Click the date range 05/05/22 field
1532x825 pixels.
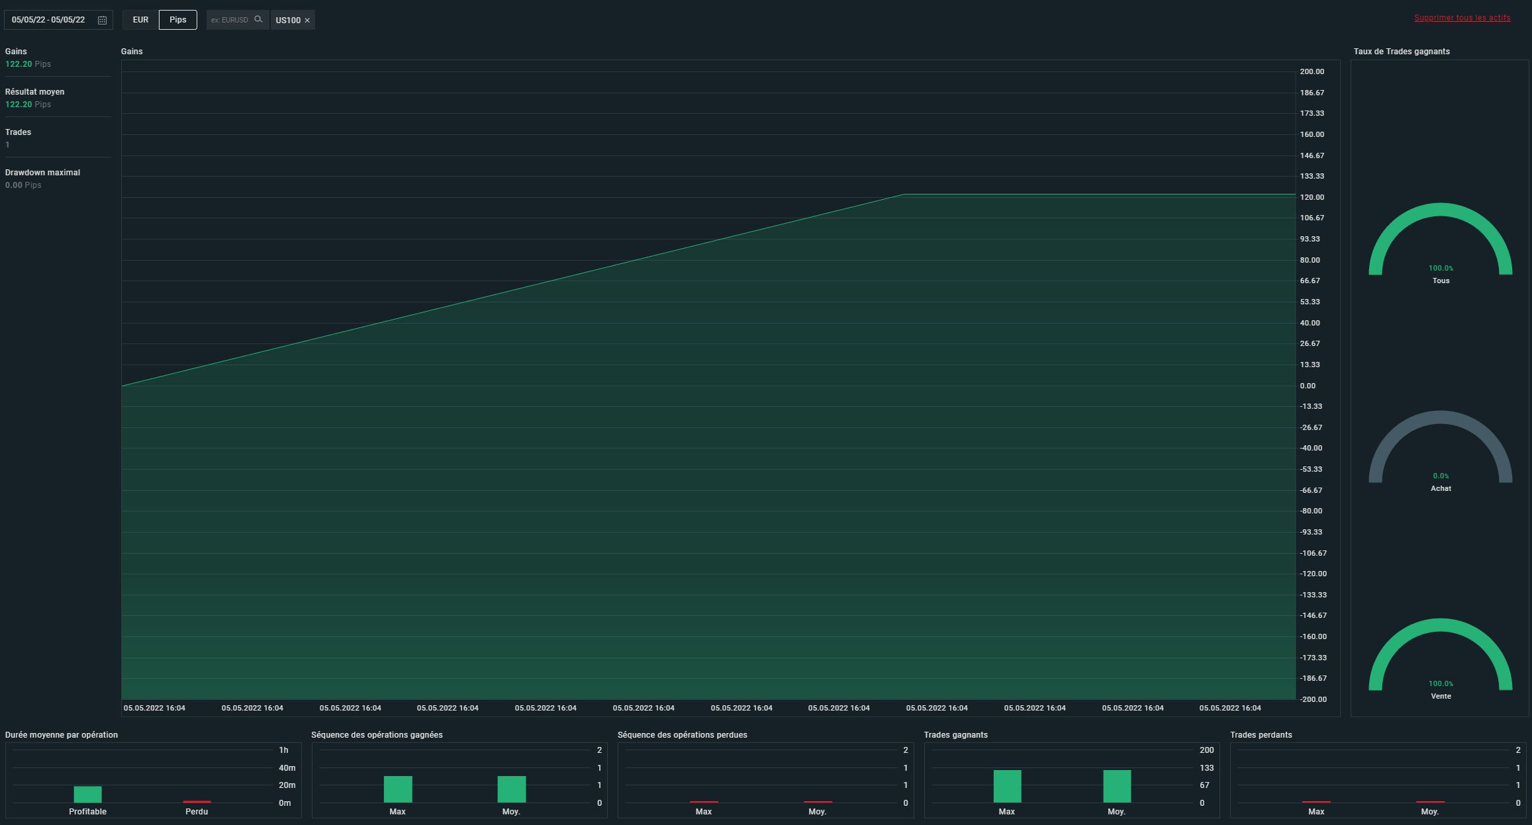48,20
